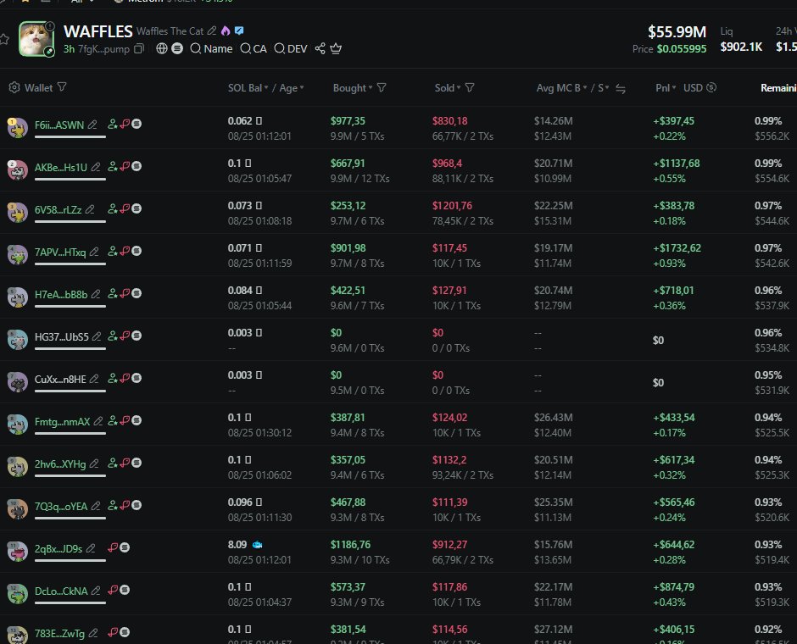Open wallet H7eA...bB8b
This screenshot has width=797, height=644.
tap(61, 295)
